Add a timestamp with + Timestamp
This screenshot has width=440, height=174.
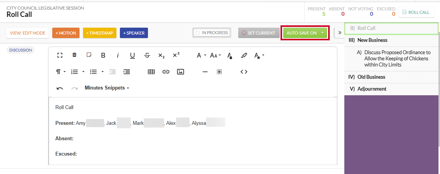tap(100, 33)
